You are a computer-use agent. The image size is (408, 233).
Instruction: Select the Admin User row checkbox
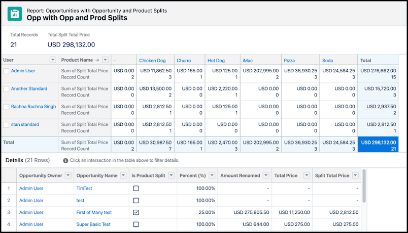(x=6, y=71)
